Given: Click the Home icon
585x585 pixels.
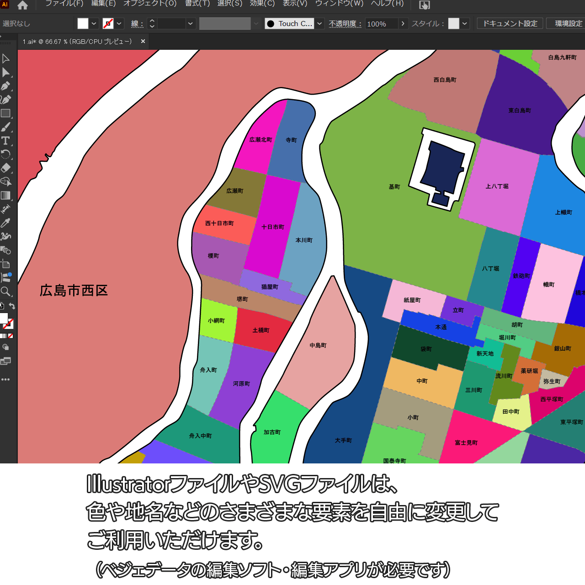Looking at the screenshot, I should [22, 5].
